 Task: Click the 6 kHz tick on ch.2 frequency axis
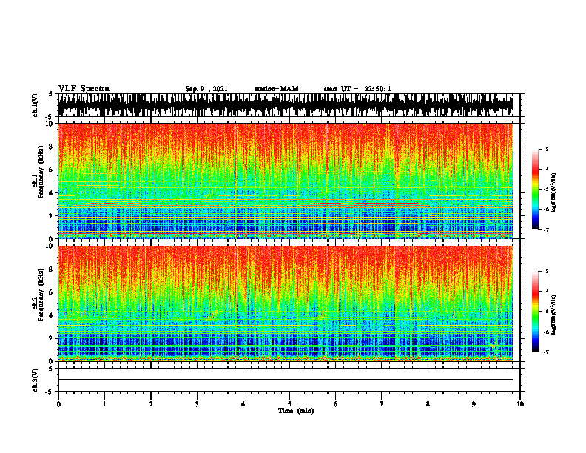[x=51, y=292]
